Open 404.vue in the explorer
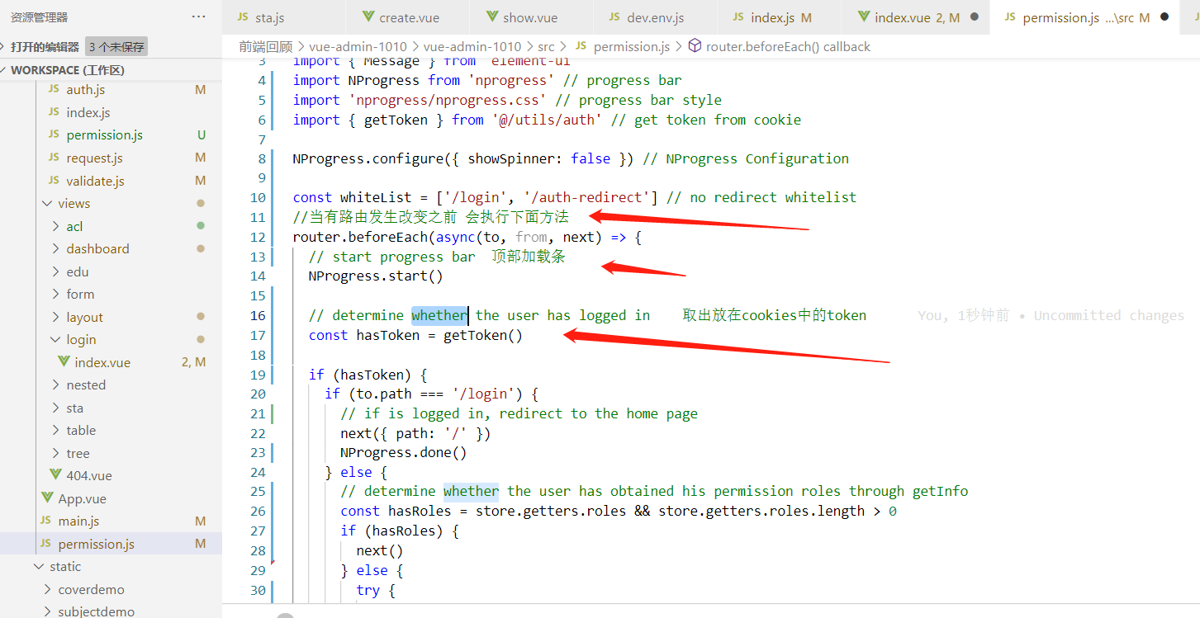Viewport: 1200px width, 618px height. pyautogui.click(x=89, y=475)
